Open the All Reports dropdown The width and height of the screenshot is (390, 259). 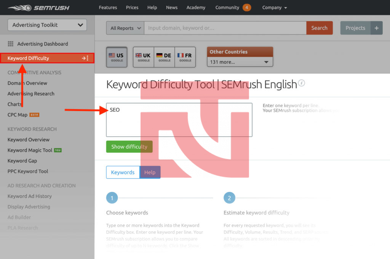[125, 28]
